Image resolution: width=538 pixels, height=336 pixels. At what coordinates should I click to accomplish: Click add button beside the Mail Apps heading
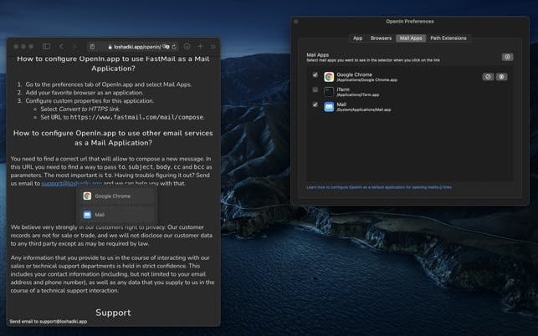(507, 57)
